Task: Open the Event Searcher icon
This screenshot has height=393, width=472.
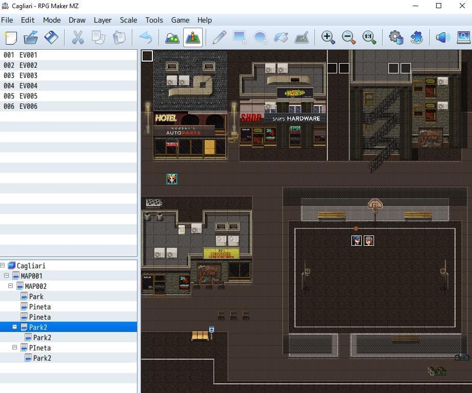Action: [x=464, y=37]
